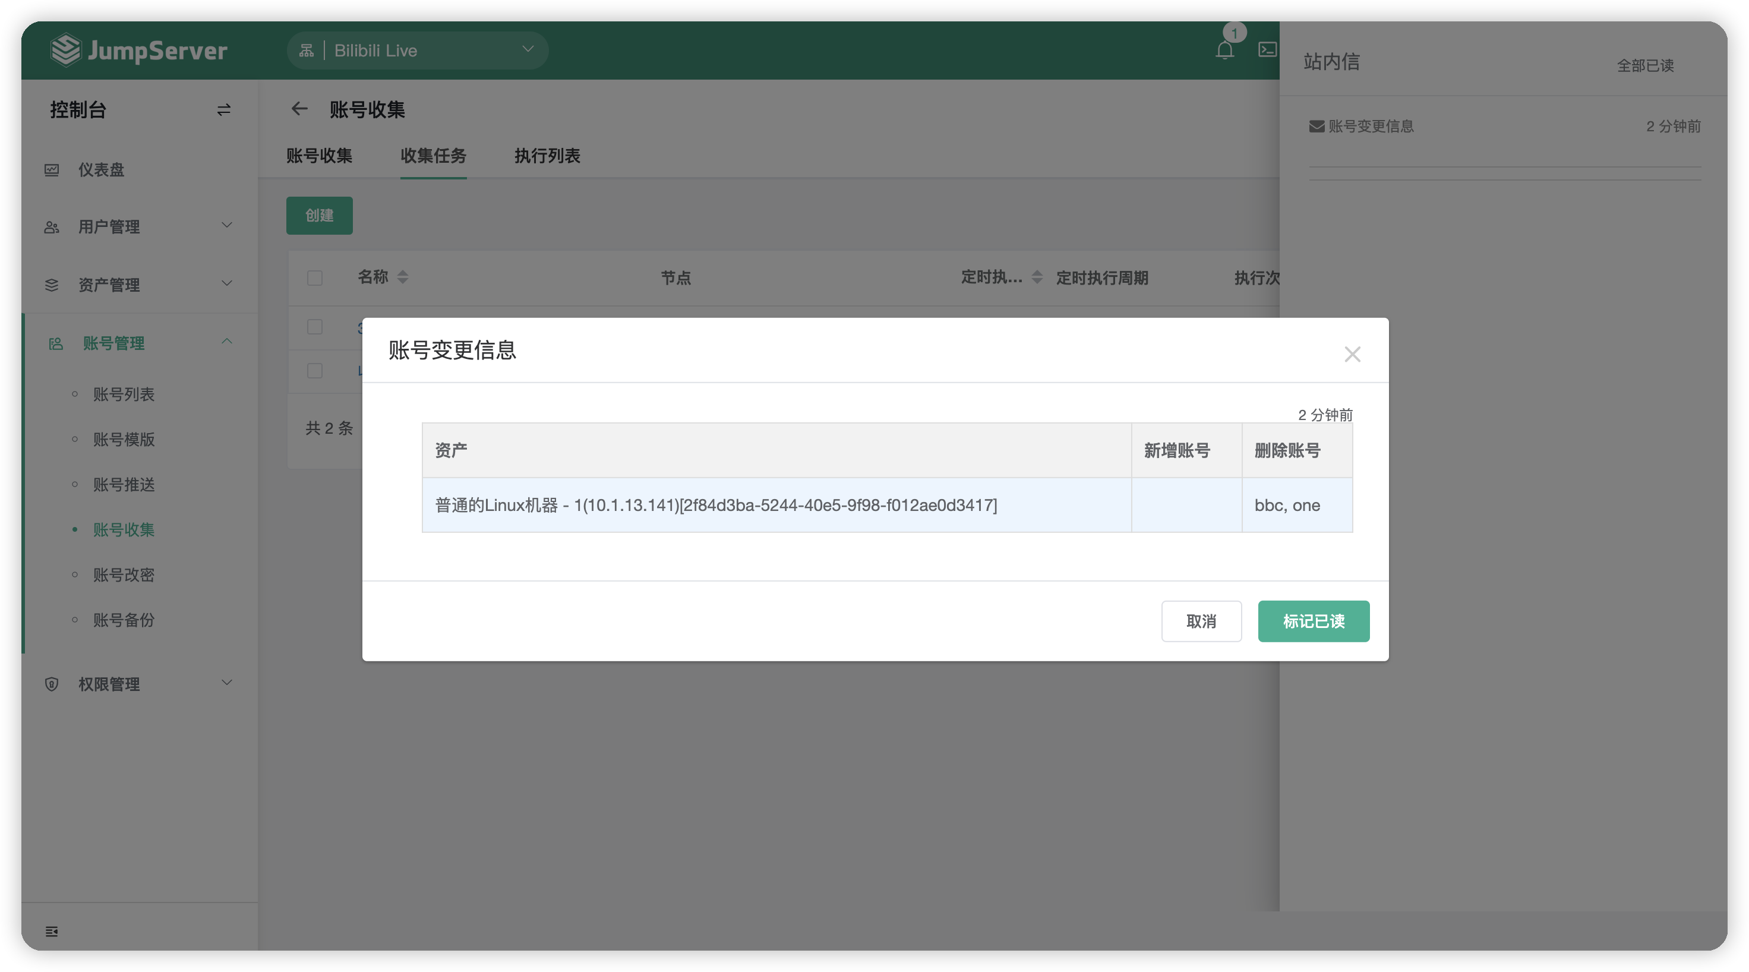Toggle the console view switch icon
This screenshot has width=1749, height=972.
tap(223, 109)
